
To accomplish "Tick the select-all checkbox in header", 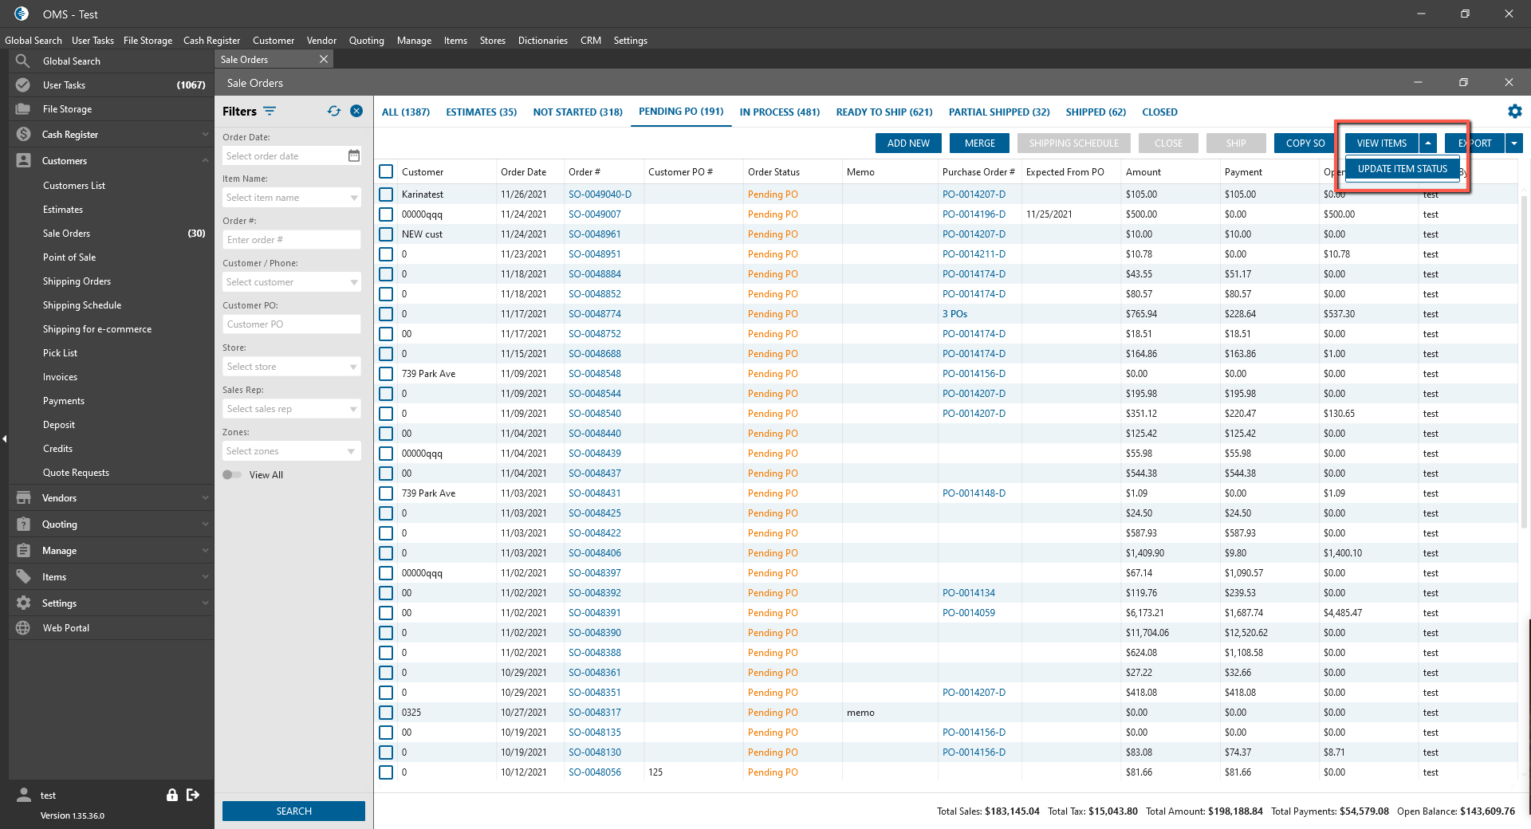I will (387, 172).
